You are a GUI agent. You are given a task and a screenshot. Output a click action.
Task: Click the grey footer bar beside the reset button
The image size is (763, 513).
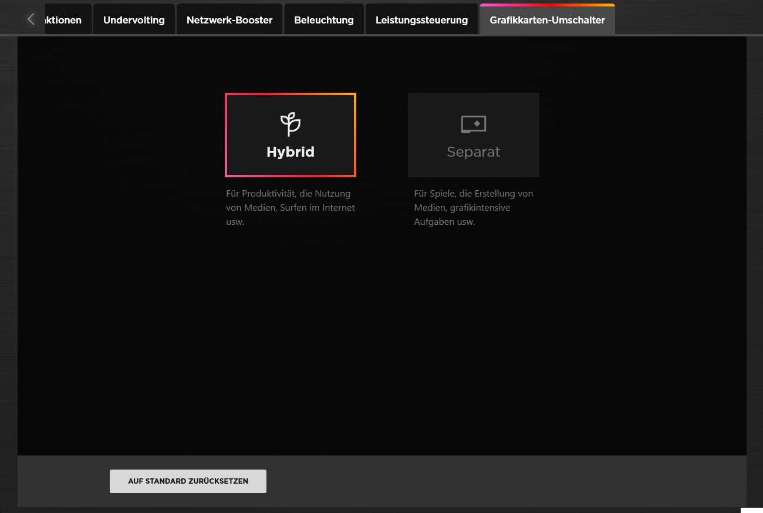[x=470, y=481]
